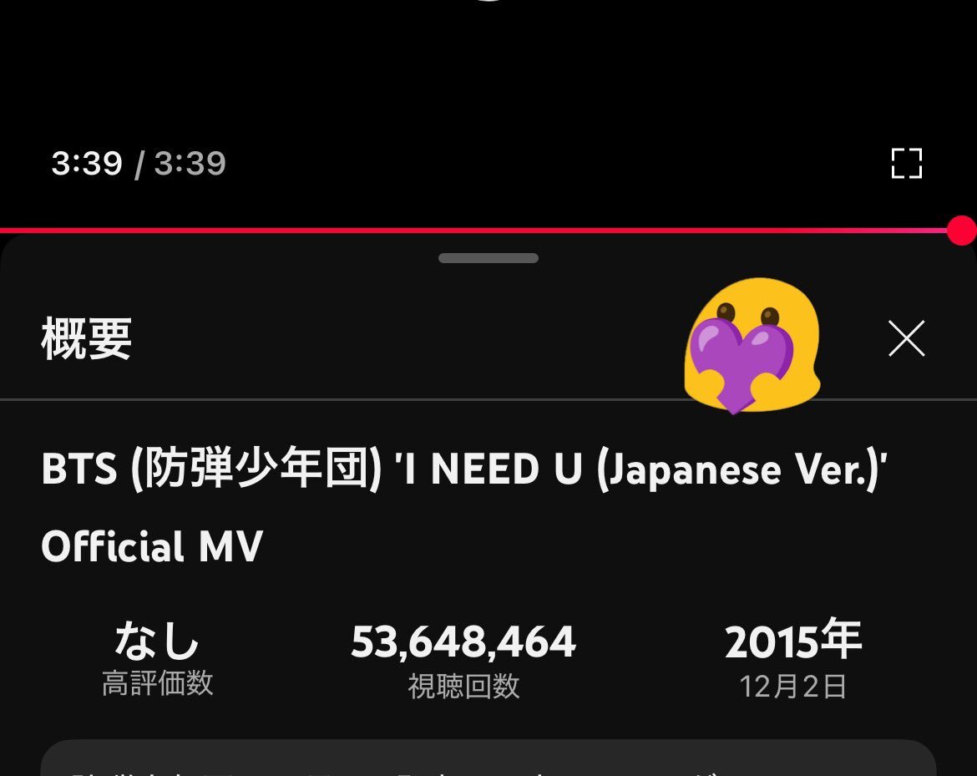977x776 pixels.
Task: Click the 高評価数 likes label
Action: pos(158,683)
